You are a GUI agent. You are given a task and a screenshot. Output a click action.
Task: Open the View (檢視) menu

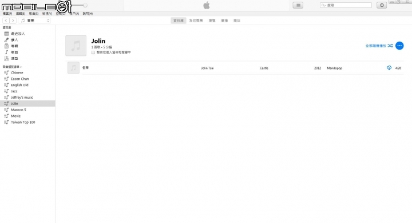click(x=47, y=14)
